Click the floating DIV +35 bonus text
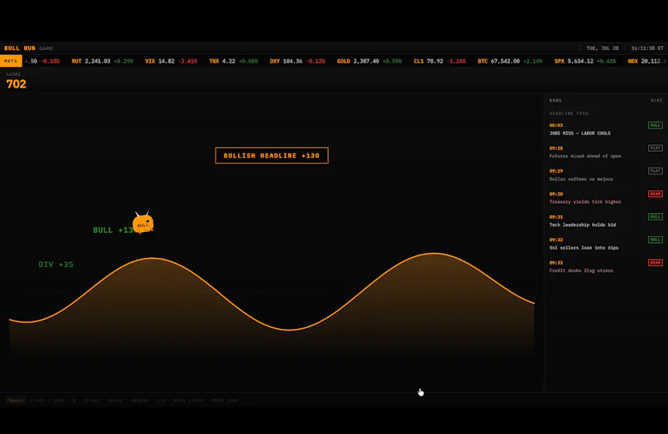The width and height of the screenshot is (668, 434). click(56, 265)
